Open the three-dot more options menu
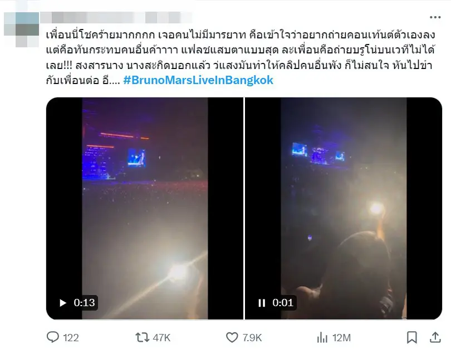451x349 pixels. [435, 17]
